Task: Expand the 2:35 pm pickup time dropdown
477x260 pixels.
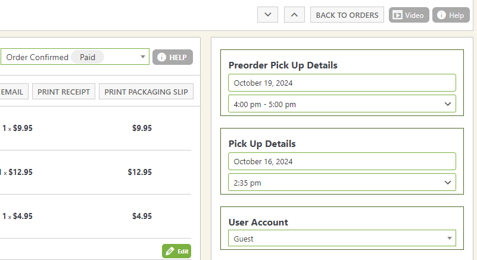Action: click(x=342, y=183)
